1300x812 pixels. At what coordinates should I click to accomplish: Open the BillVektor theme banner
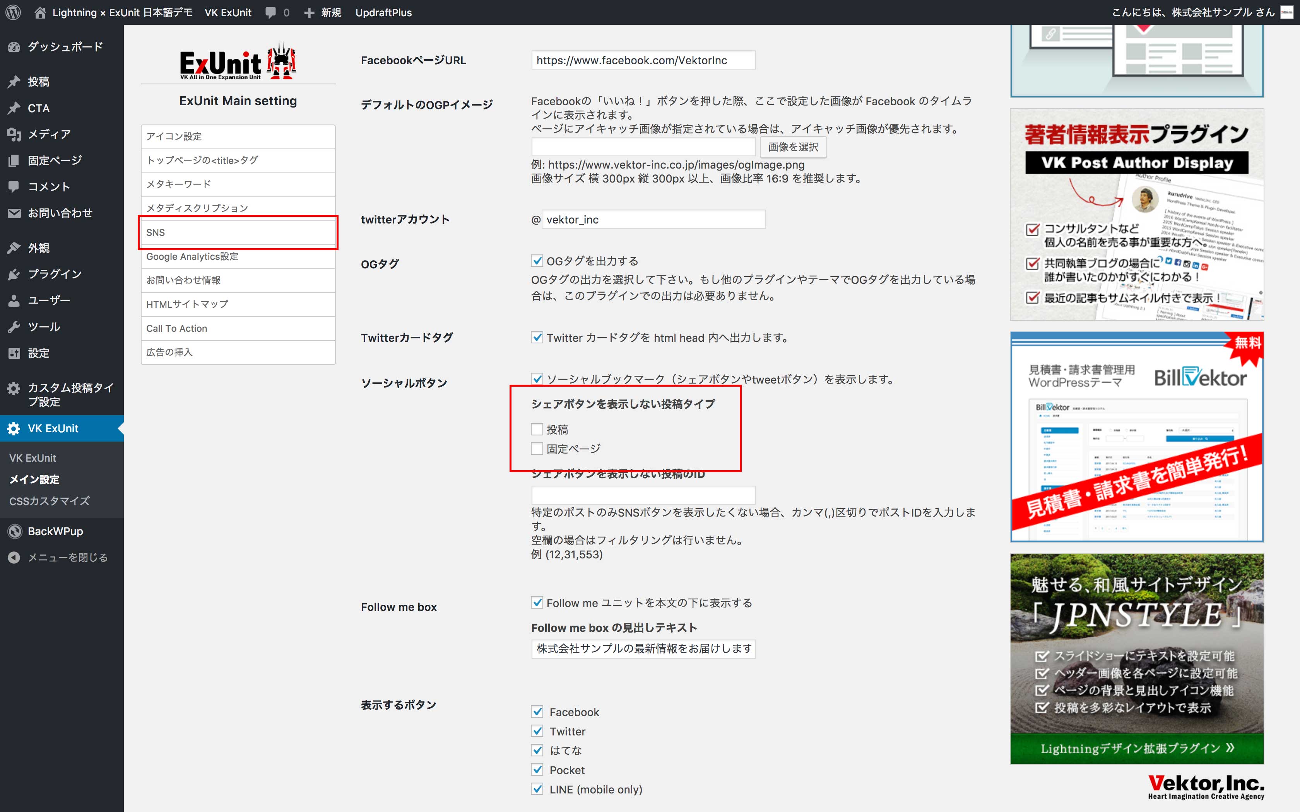tap(1137, 437)
